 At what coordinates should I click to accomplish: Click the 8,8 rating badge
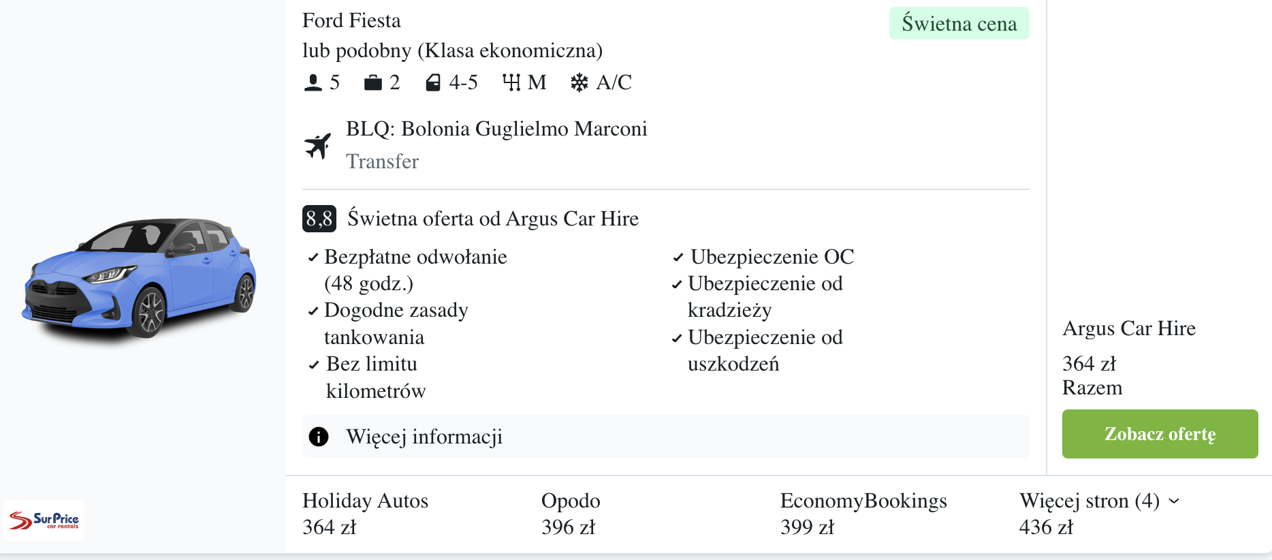(319, 219)
